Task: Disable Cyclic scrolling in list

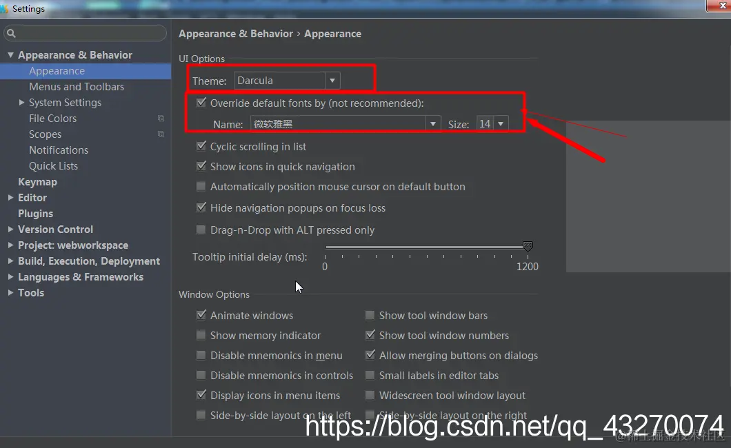Action: 201,145
